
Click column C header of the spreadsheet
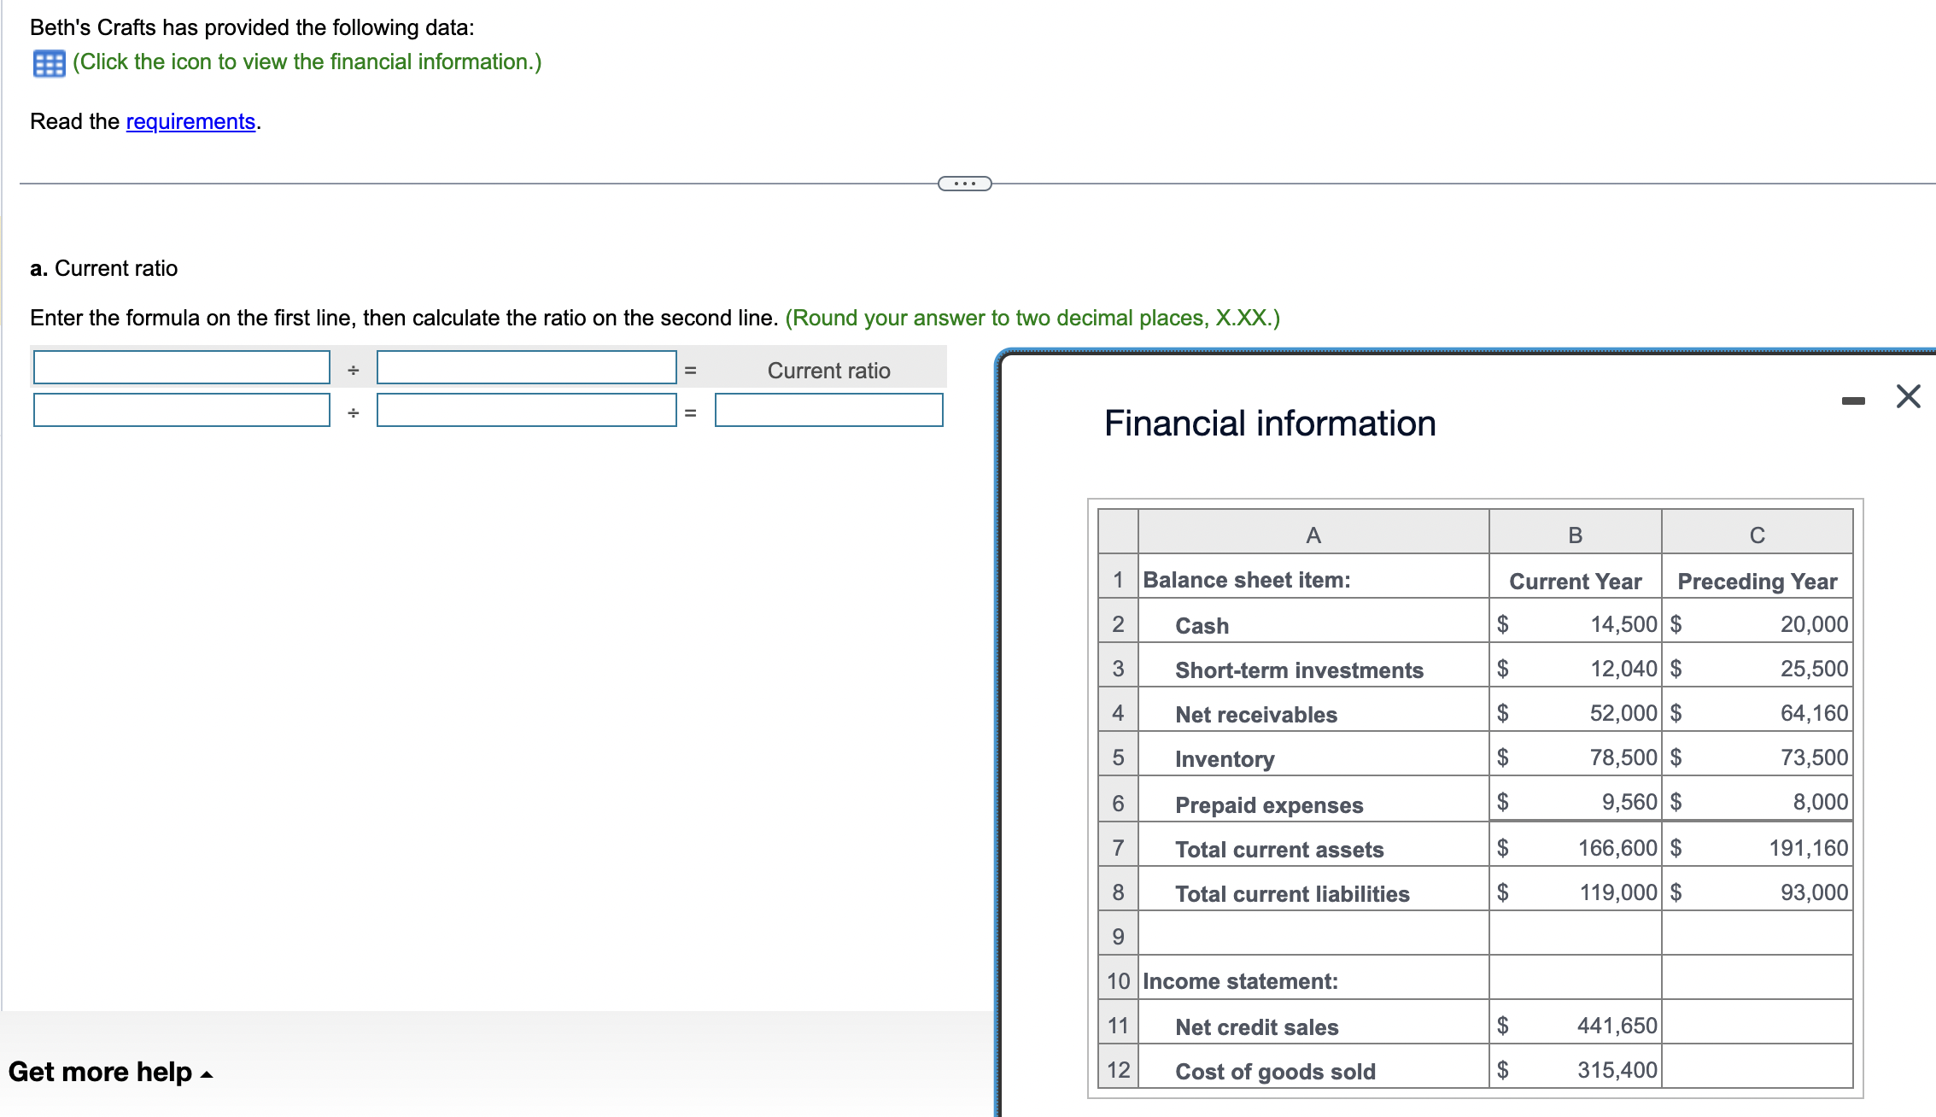point(1757,535)
